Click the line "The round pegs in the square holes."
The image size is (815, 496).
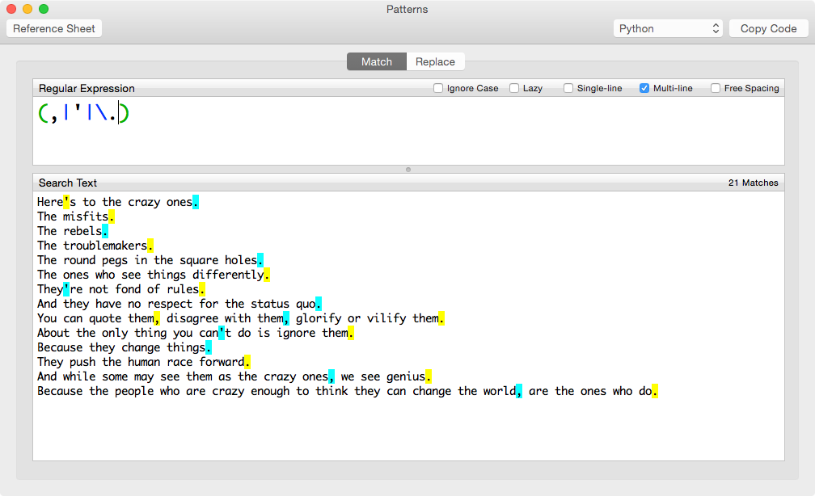[x=150, y=260]
